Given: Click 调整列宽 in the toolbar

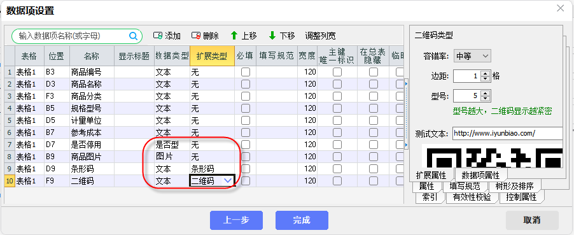Looking at the screenshot, I should click(320, 36).
